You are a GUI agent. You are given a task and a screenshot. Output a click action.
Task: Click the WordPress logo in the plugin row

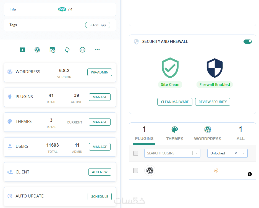click(x=150, y=170)
